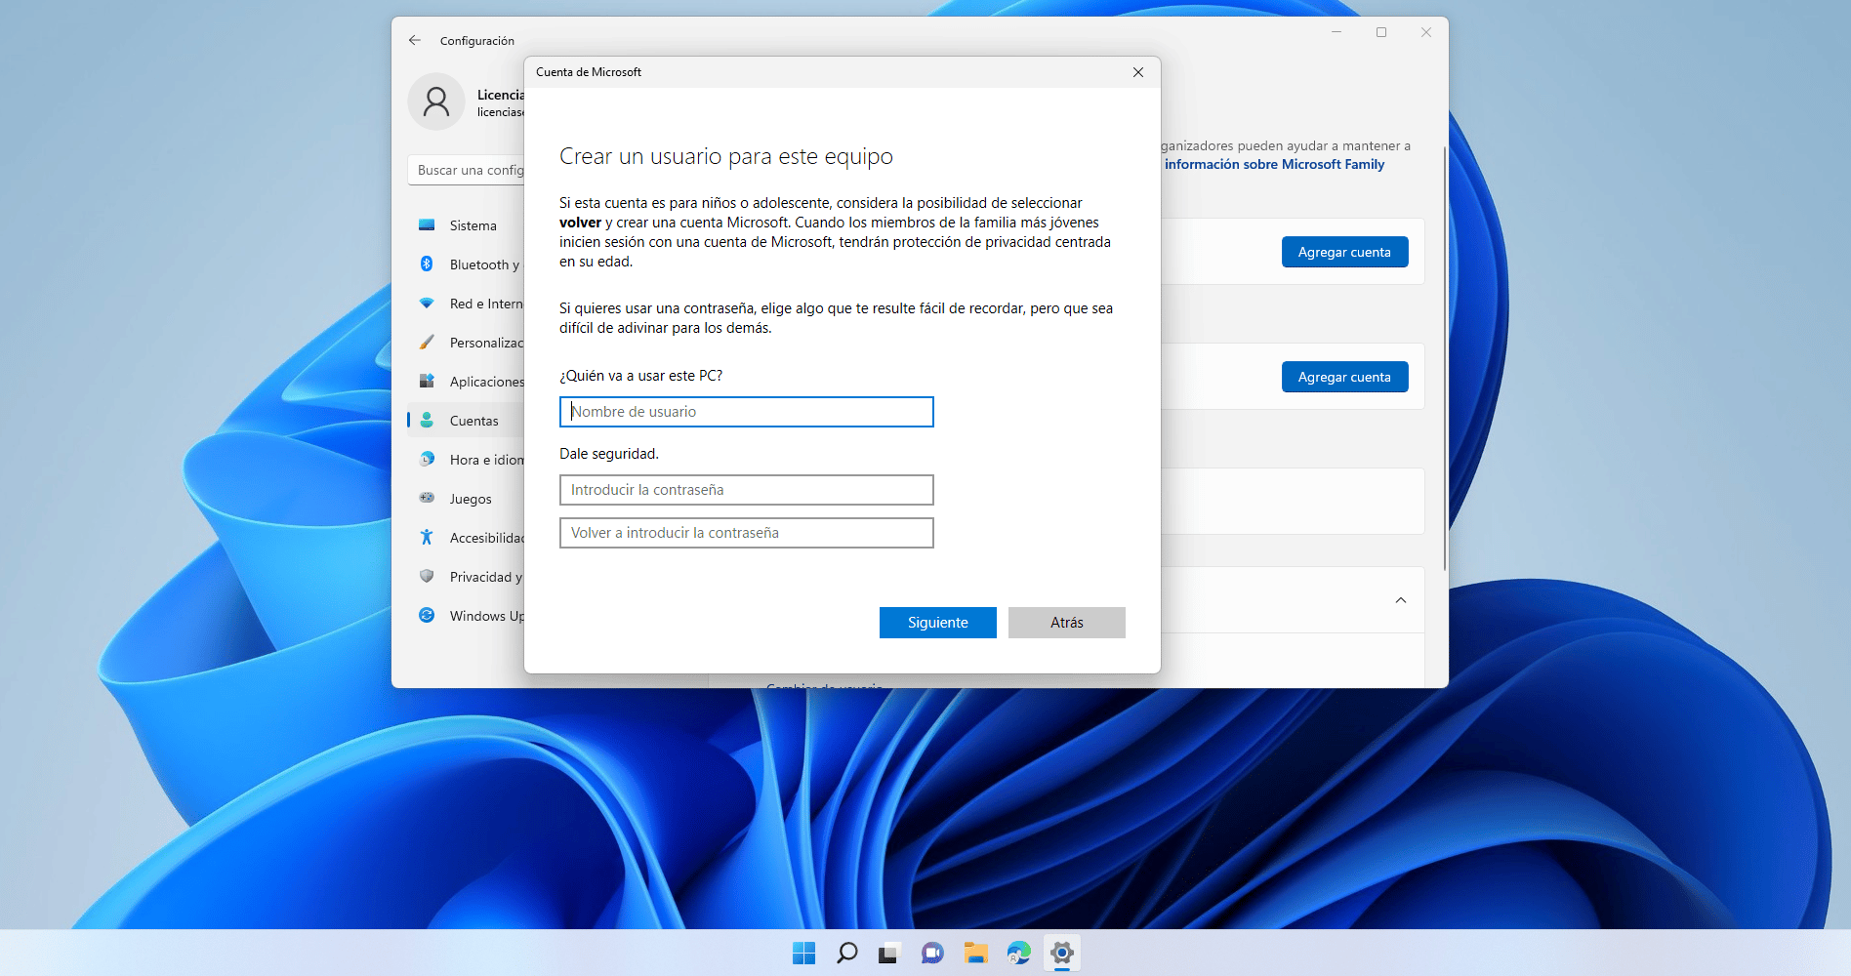Screen dimensions: 1851x976
Task: Collapse the expanded account section chevron
Action: [x=1401, y=599]
